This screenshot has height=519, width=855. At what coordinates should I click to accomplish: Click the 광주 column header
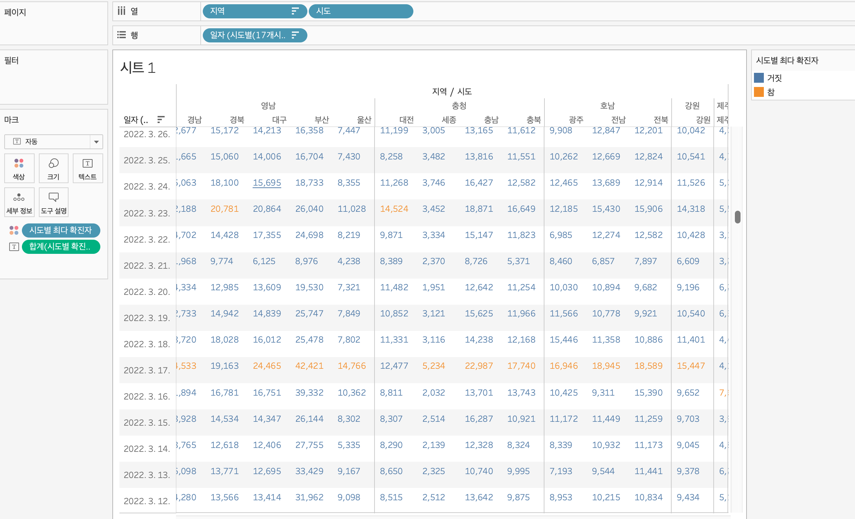[x=576, y=119]
